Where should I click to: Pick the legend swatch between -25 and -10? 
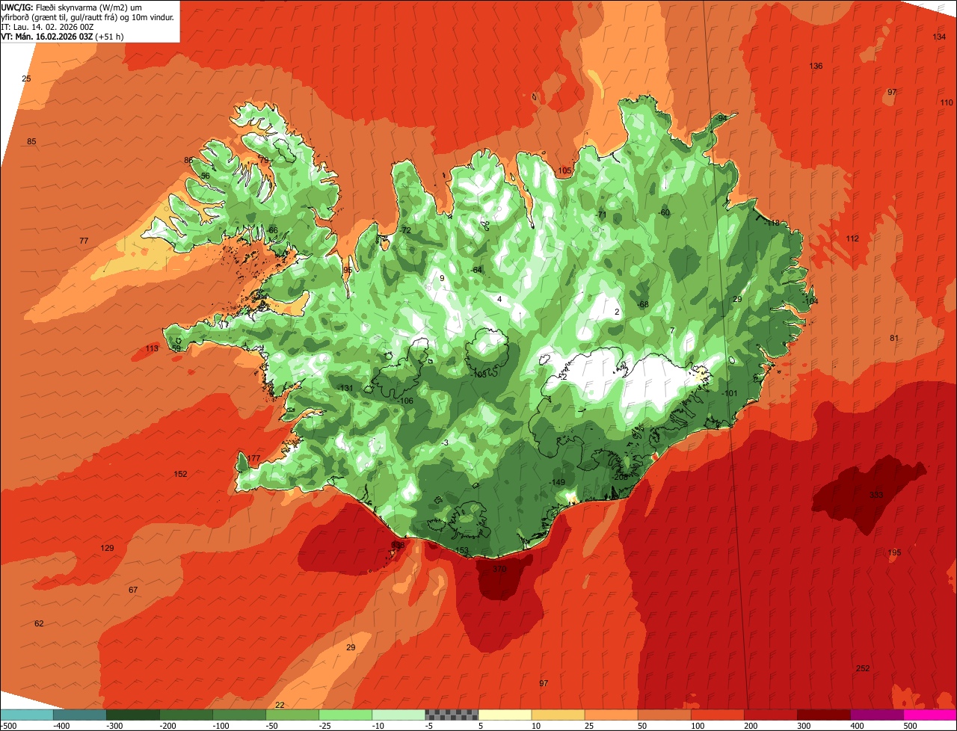pos(345,715)
